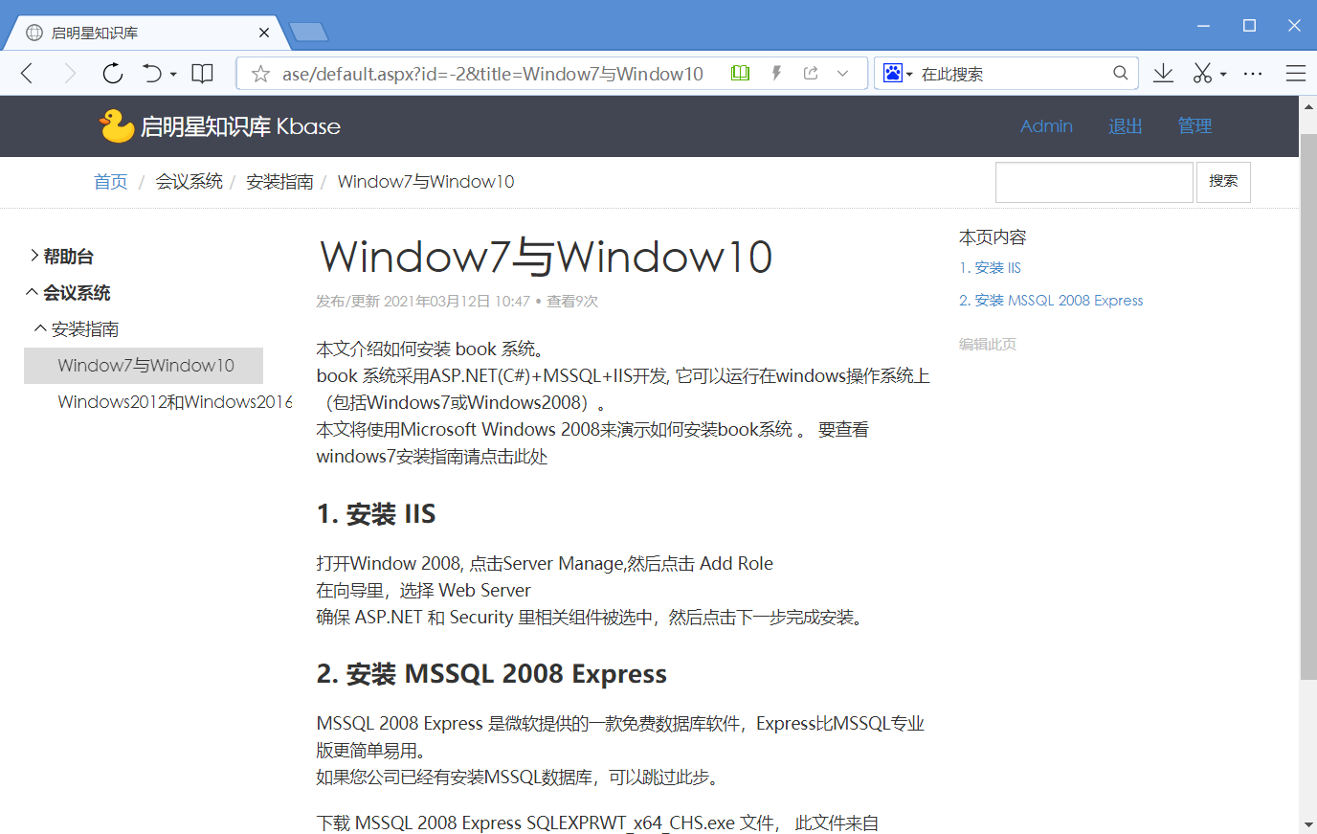Click the 编辑此页 link
This screenshot has height=834, width=1317.
coord(988,344)
